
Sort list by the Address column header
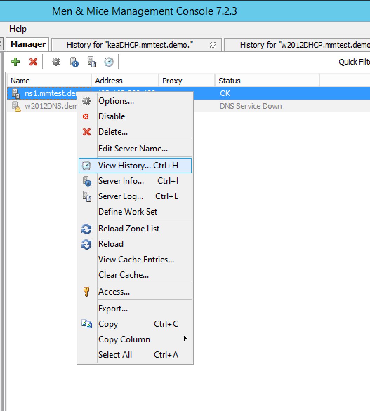[109, 81]
